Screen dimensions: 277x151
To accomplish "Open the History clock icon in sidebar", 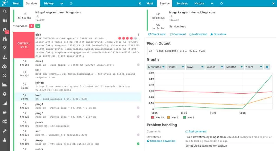I will coord(5,76).
